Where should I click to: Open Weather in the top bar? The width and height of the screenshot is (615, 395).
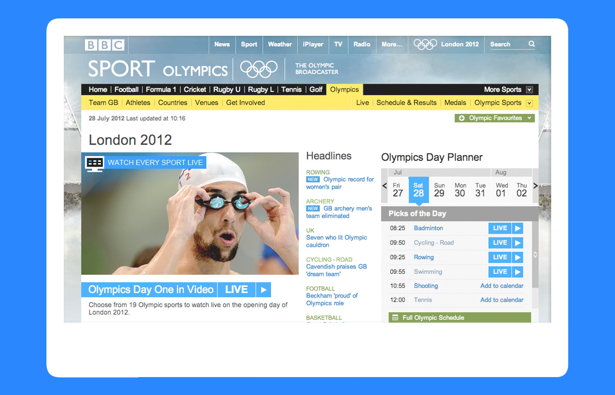tap(280, 44)
